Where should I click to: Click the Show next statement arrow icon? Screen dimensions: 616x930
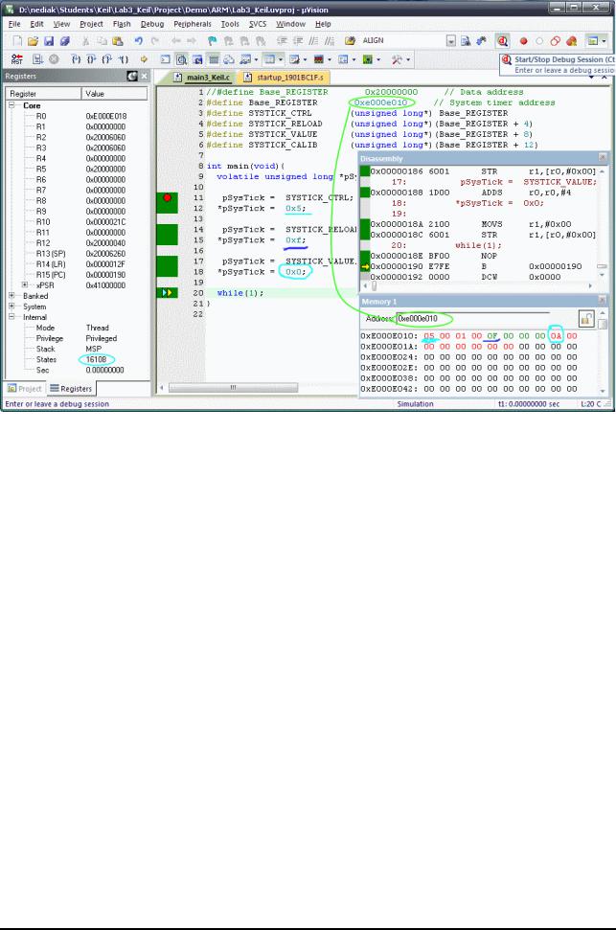coord(144,59)
